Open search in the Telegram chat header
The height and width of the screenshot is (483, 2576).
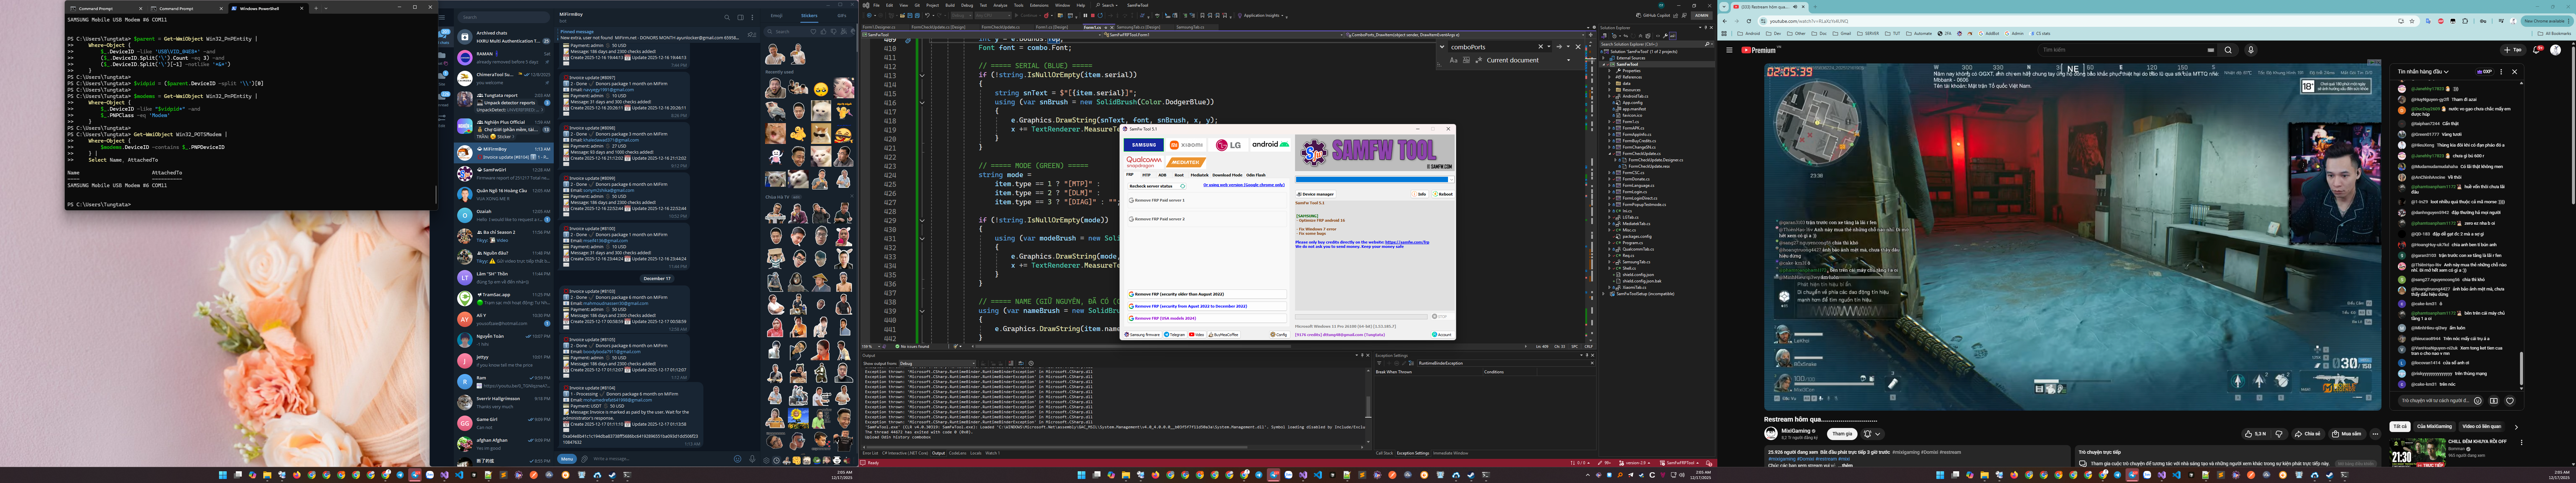pyautogui.click(x=727, y=17)
